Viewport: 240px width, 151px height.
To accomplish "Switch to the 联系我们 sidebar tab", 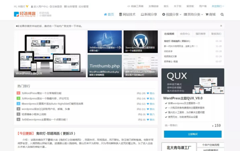I will (x=216, y=34).
